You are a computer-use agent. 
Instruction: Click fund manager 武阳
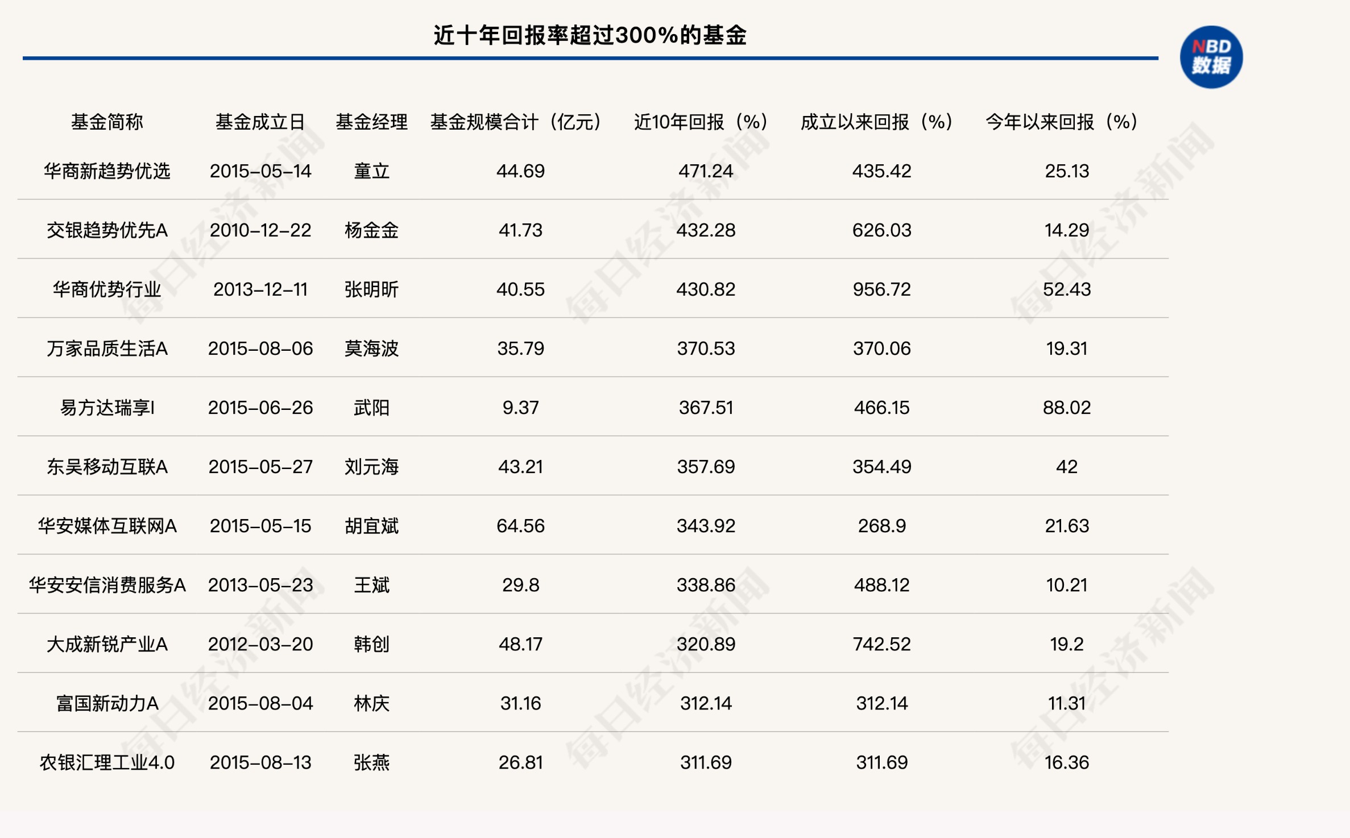pyautogui.click(x=371, y=408)
